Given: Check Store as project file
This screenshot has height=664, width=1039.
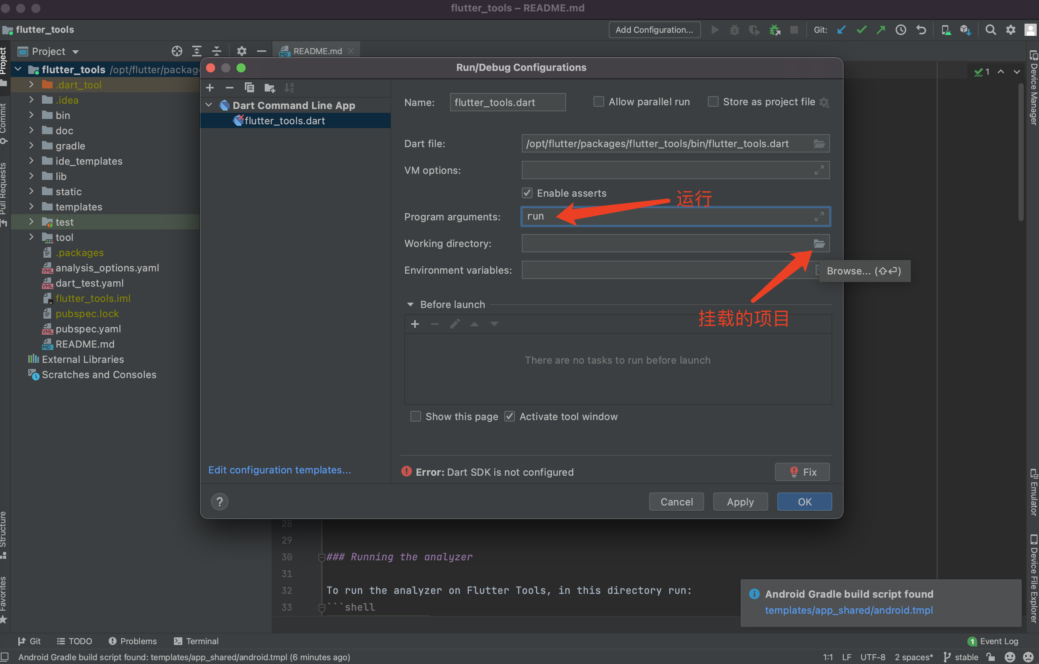Looking at the screenshot, I should pos(713,102).
